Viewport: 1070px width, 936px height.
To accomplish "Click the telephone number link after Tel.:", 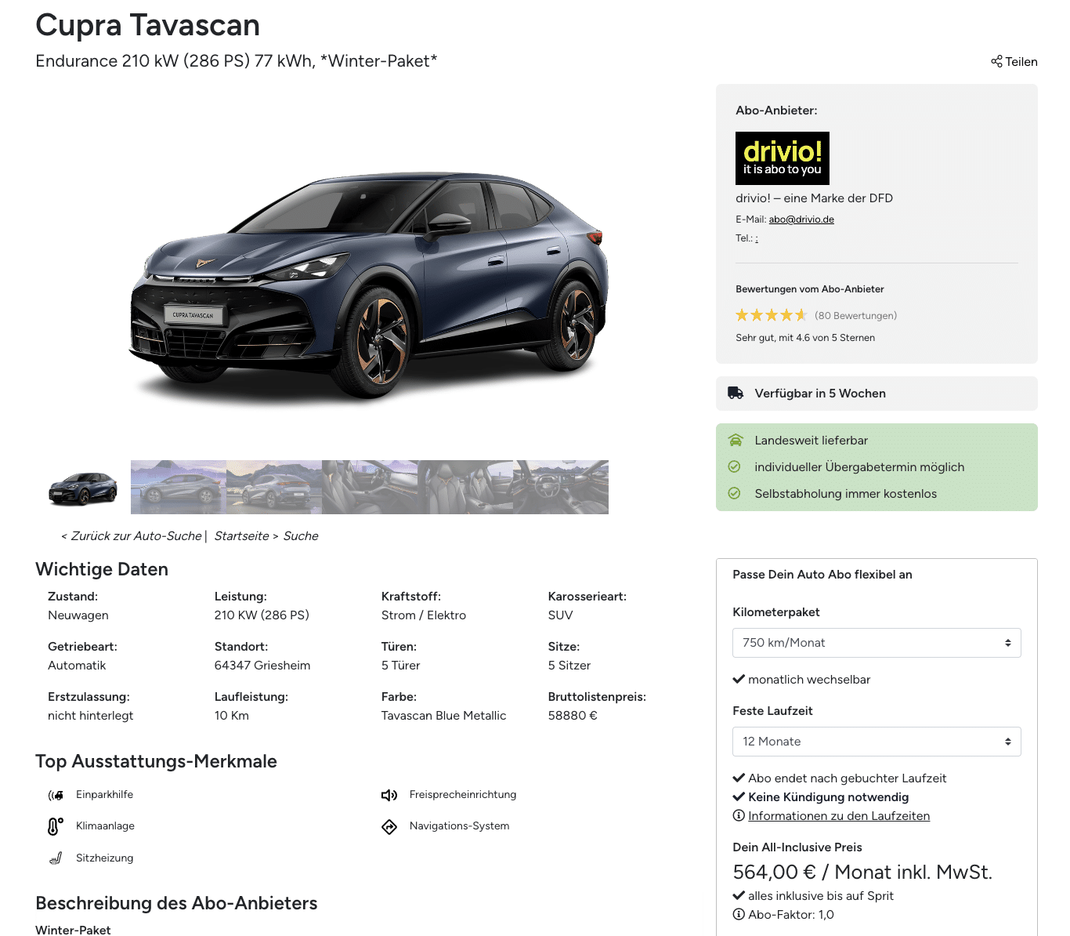I will point(757,238).
